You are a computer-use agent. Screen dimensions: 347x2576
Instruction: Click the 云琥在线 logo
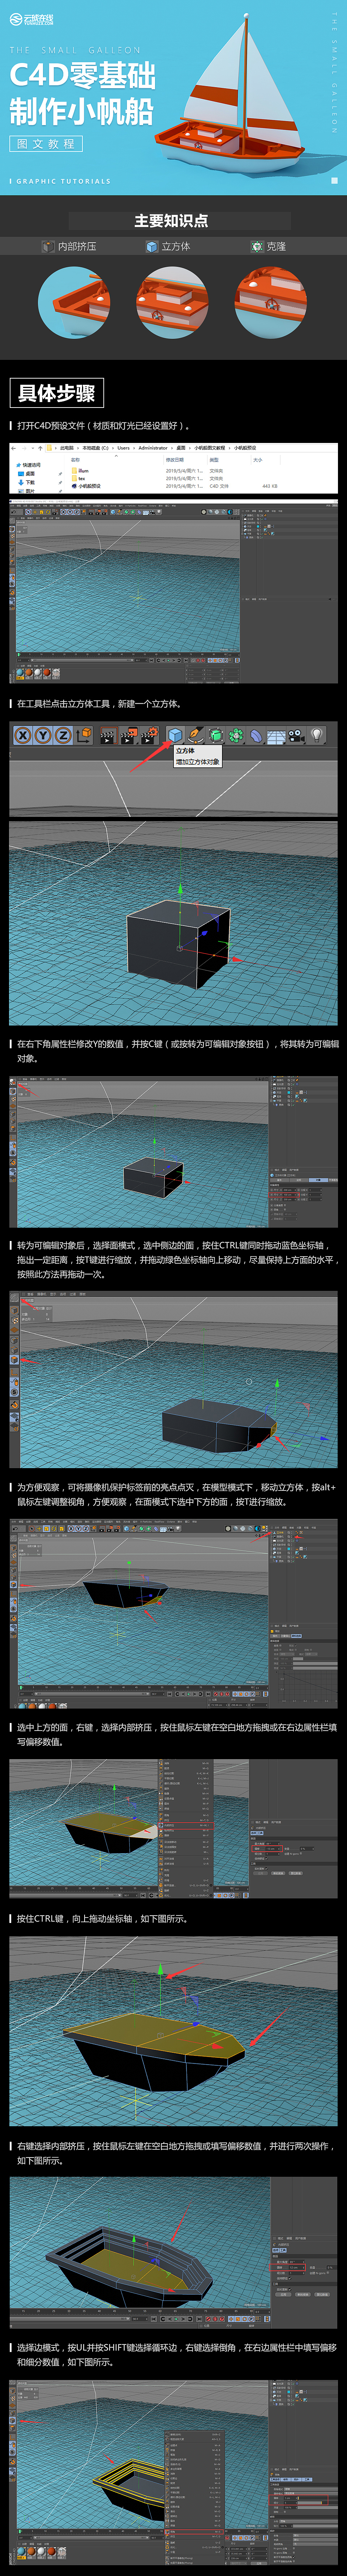pyautogui.click(x=32, y=19)
